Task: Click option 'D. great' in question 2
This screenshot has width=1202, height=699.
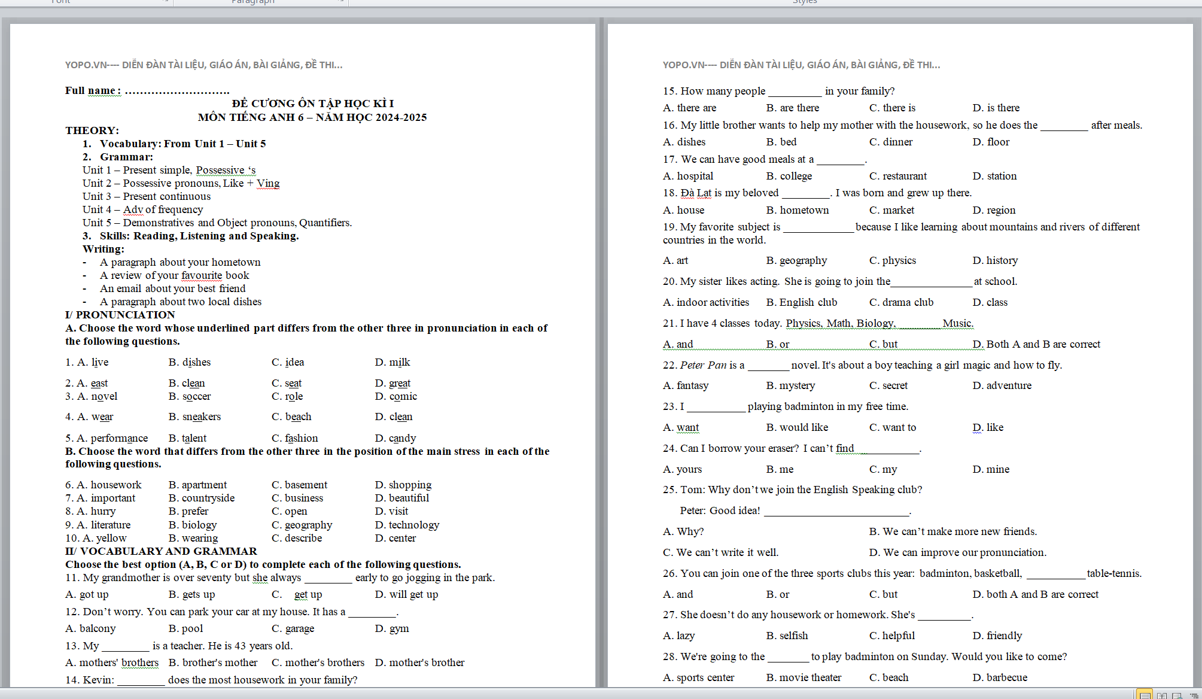Action: click(x=392, y=383)
